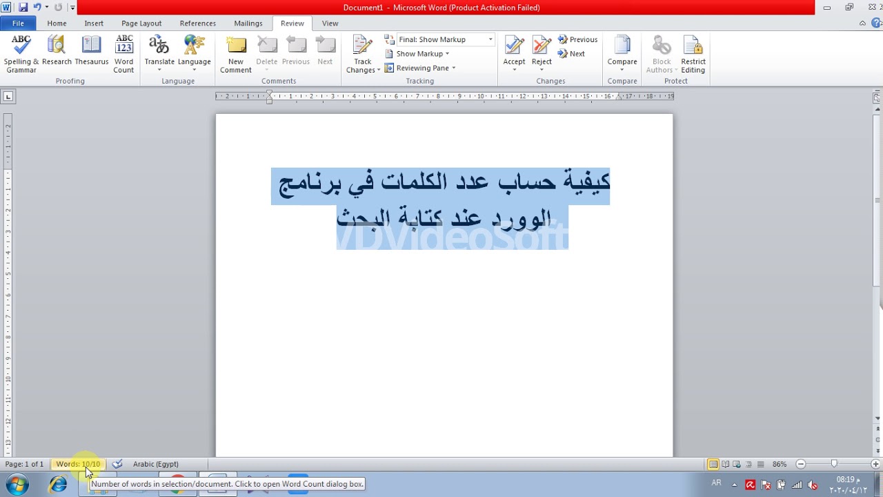Click the Zoom In plus button

[875, 464]
